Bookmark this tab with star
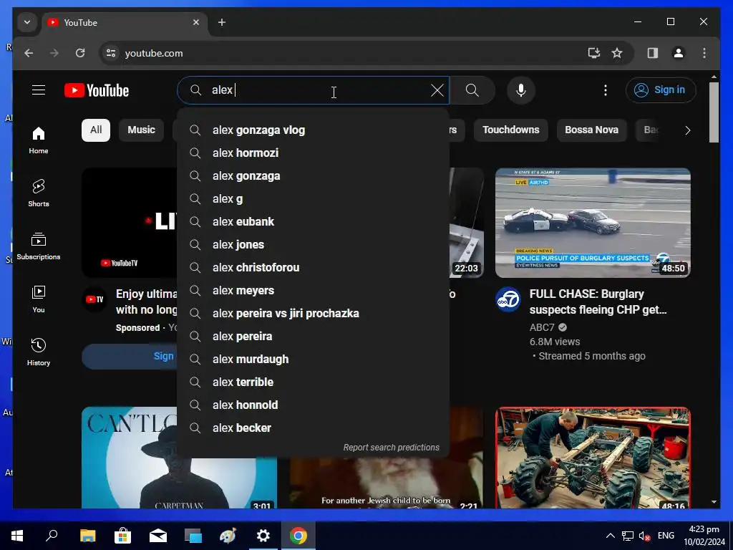This screenshot has width=733, height=550. point(617,53)
